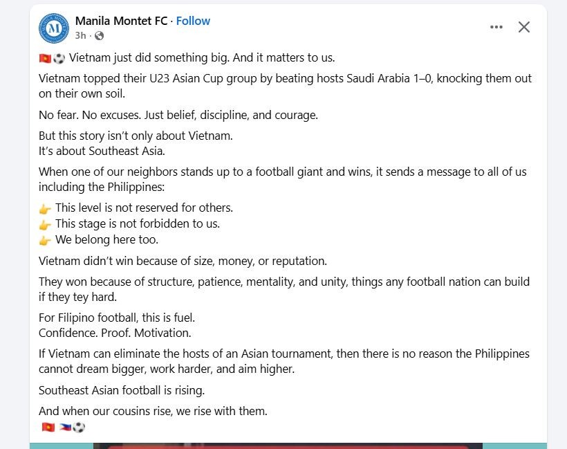Click the globe public audience icon
The height and width of the screenshot is (449, 567).
click(x=99, y=35)
